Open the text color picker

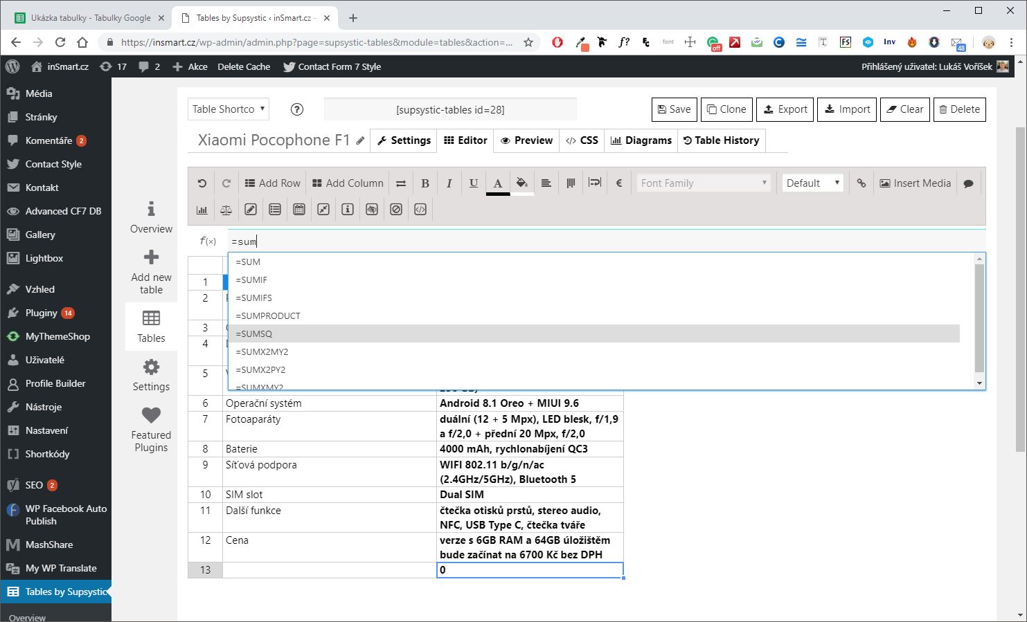click(497, 183)
